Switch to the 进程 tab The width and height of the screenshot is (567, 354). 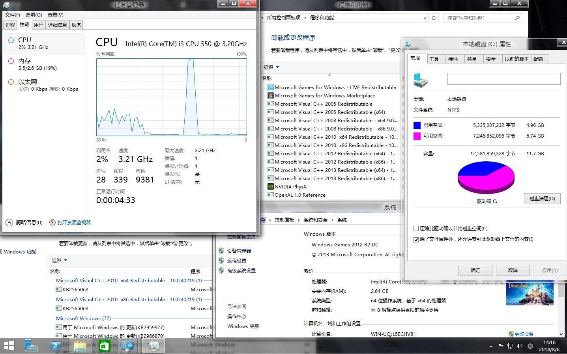pos(10,25)
